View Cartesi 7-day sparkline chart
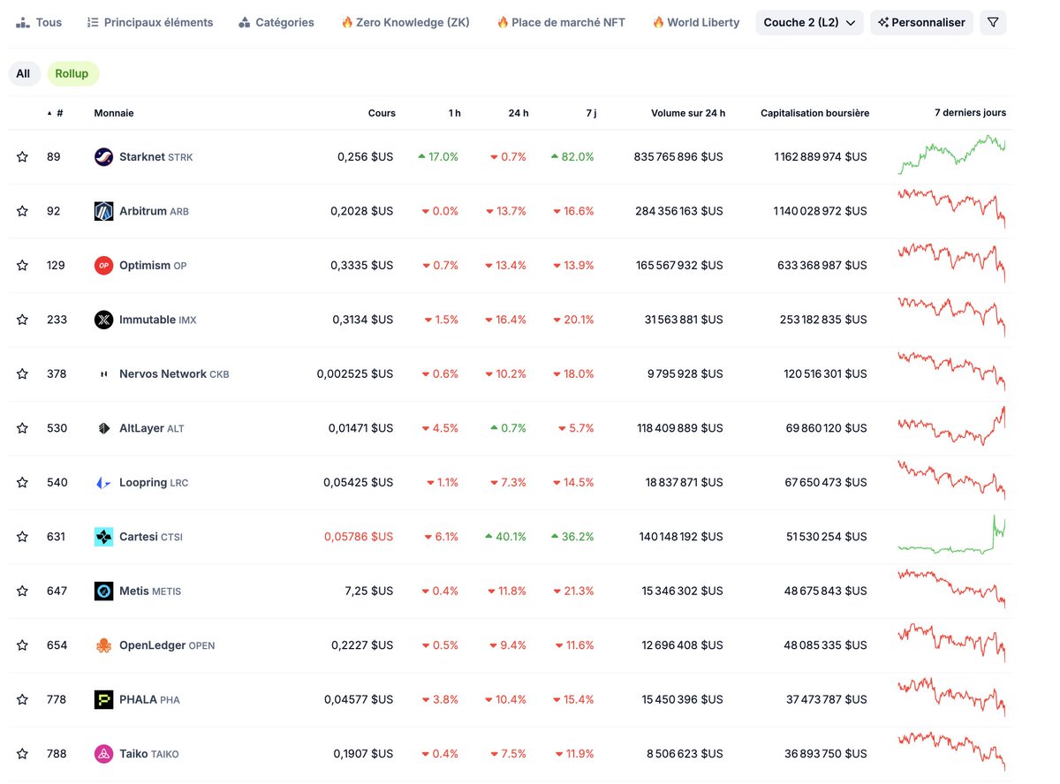Image resolution: width=1060 pixels, height=784 pixels. click(x=952, y=535)
